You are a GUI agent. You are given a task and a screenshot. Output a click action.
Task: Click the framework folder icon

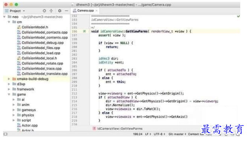click(x=14, y=89)
